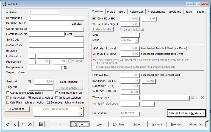The height and width of the screenshot is (132, 211).
Task: Switch to the Preisinfo tab
Action: (x=97, y=11)
